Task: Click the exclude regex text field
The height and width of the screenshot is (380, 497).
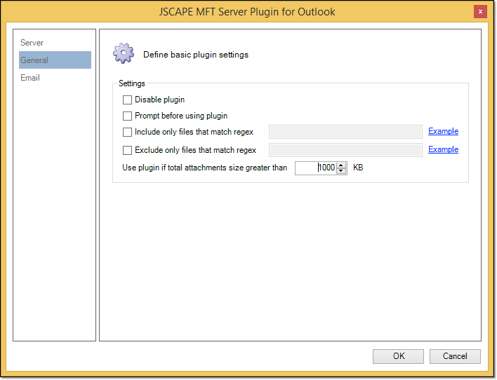Action: pos(345,150)
